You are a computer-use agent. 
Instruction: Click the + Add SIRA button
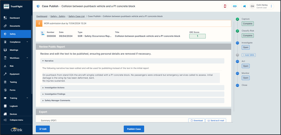coord(249,55)
